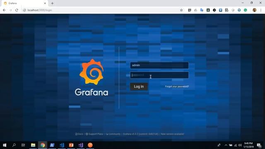Viewport: 265px width, 149px height.
Task: Click the localhost:3000/login address bar
Action: pos(101,10)
